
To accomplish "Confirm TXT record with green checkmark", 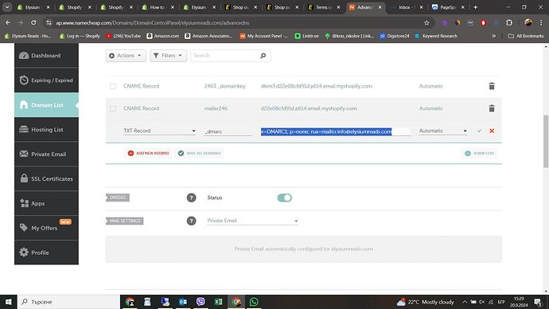I will (479, 131).
